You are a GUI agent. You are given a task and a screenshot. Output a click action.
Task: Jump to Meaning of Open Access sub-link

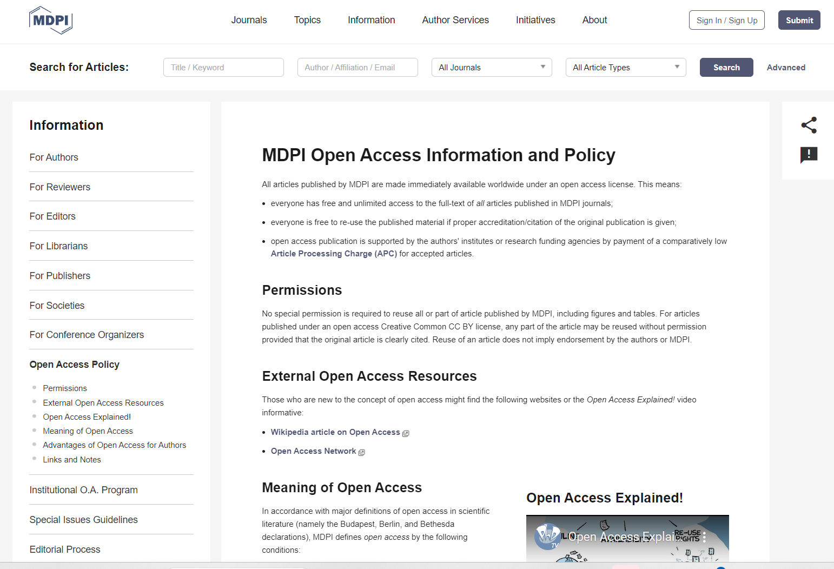(88, 431)
